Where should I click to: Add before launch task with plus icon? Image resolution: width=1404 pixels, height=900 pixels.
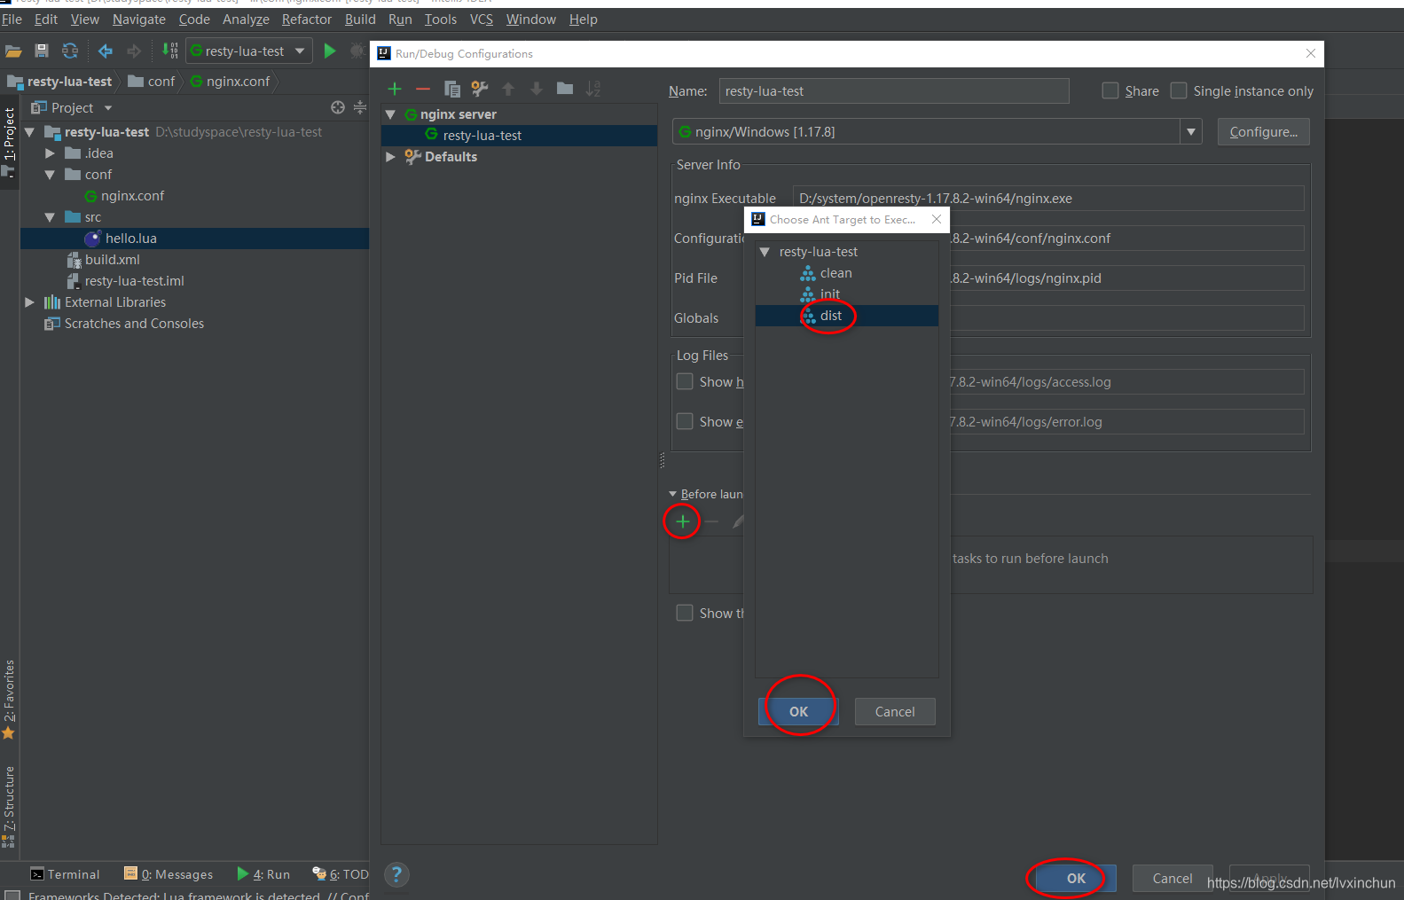(682, 521)
